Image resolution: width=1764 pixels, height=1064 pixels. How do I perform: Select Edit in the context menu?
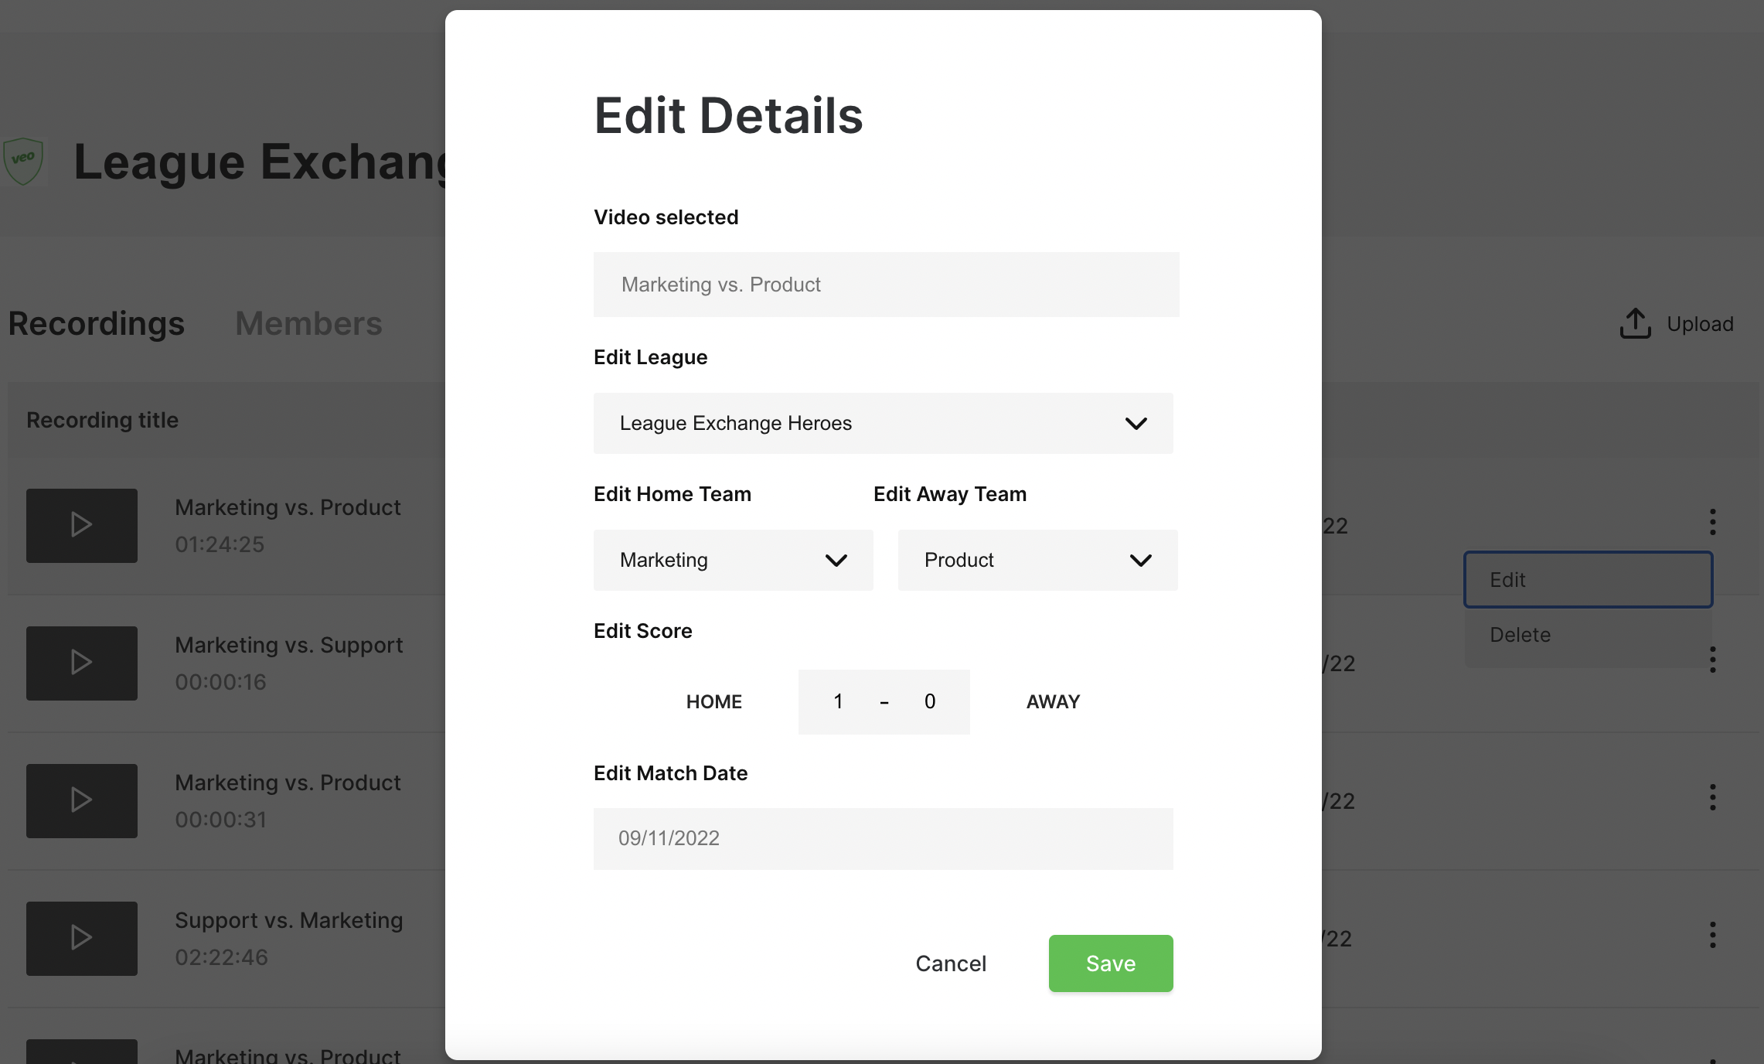click(1588, 579)
